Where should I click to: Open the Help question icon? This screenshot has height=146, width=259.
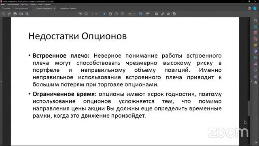click(x=249, y=8)
